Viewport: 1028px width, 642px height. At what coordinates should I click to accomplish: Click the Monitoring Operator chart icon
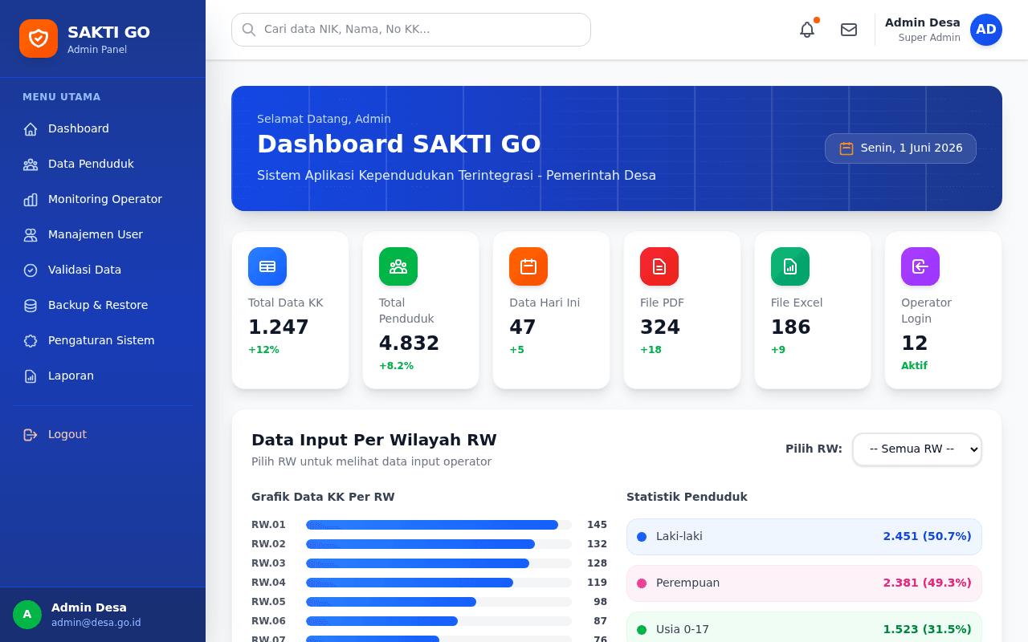31,200
